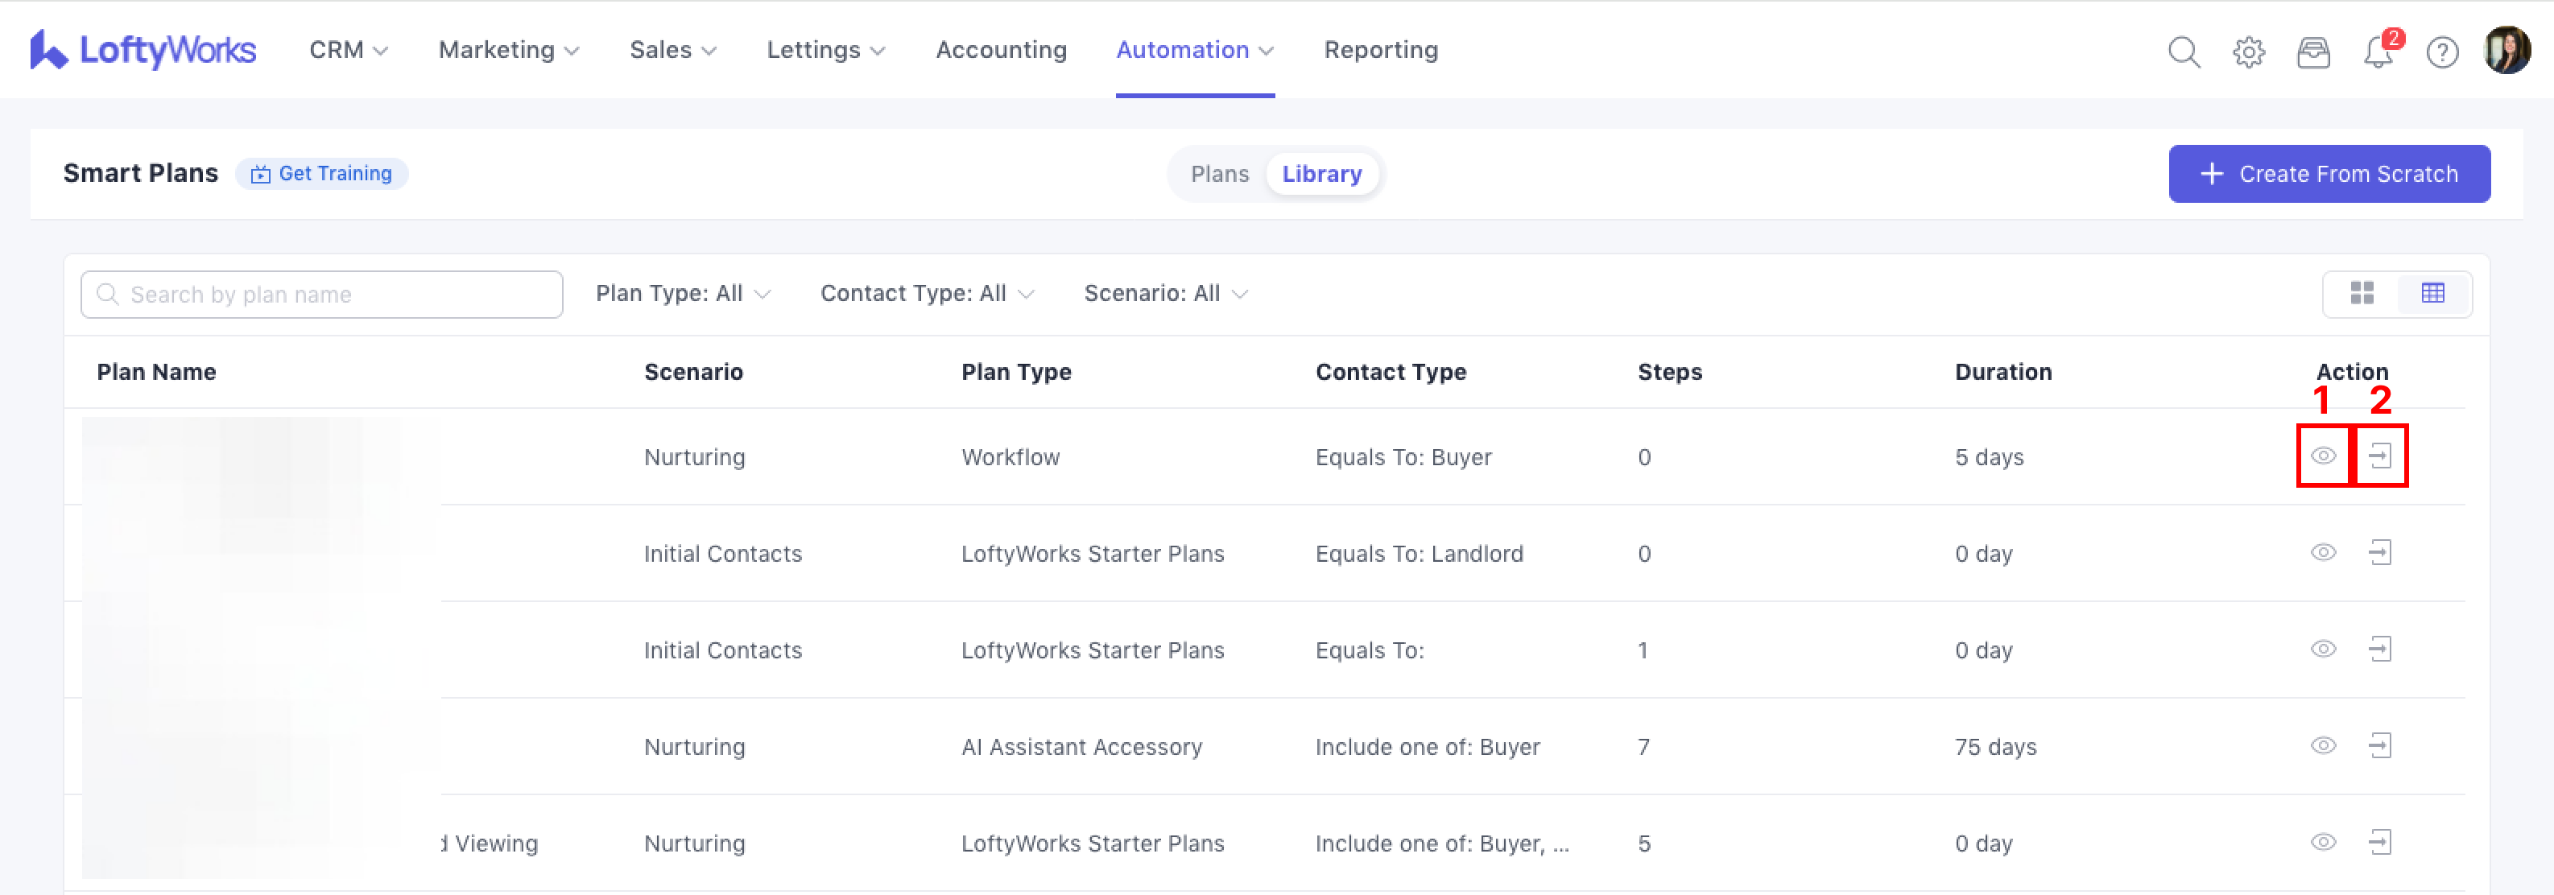This screenshot has width=2554, height=895.
Task: Open the notifications bell
Action: point(2378,52)
